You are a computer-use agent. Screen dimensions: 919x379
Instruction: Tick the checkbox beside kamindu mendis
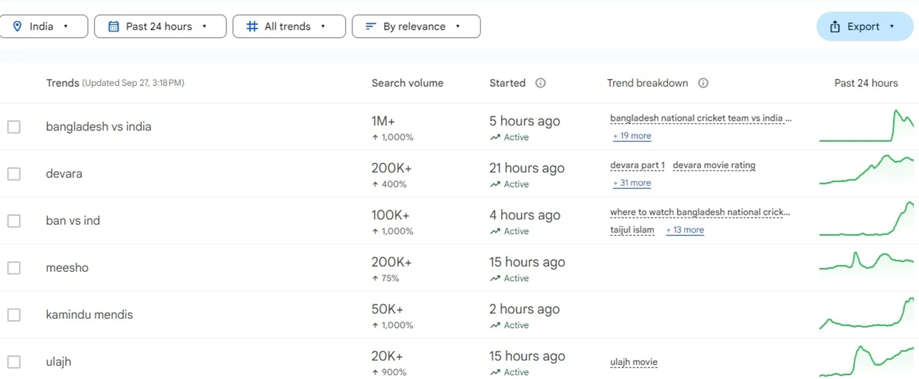click(x=14, y=315)
